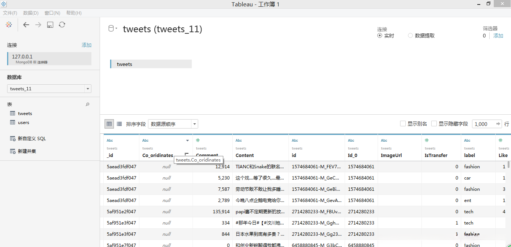Click the Comment cell 7,587
Screen dimensions: 511x247
pos(224,189)
